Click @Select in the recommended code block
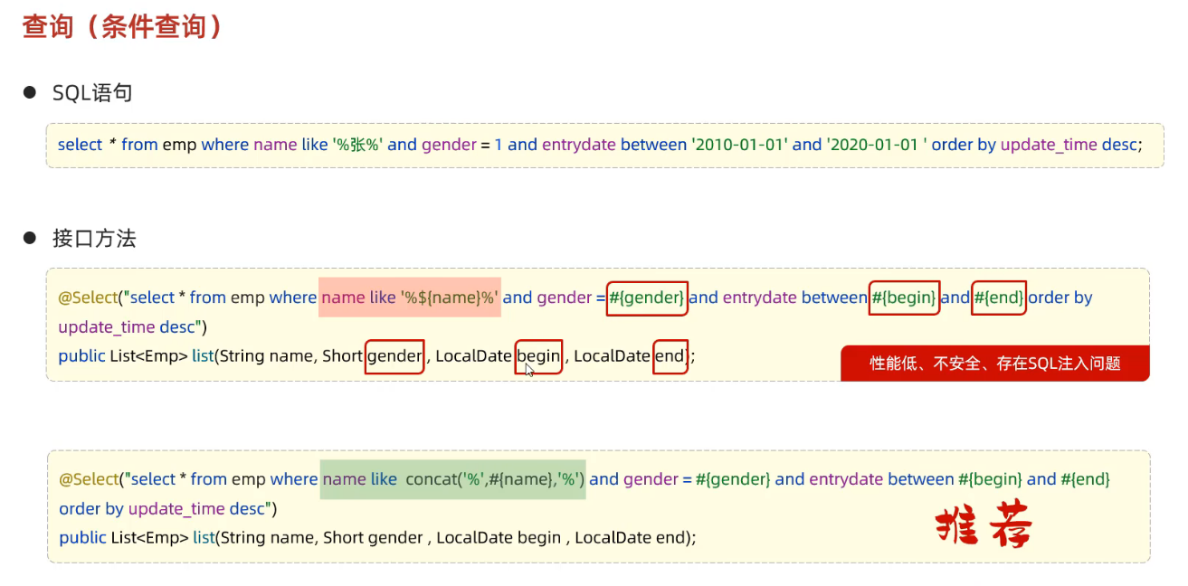Viewport: 1188px width, 586px height. point(89,479)
